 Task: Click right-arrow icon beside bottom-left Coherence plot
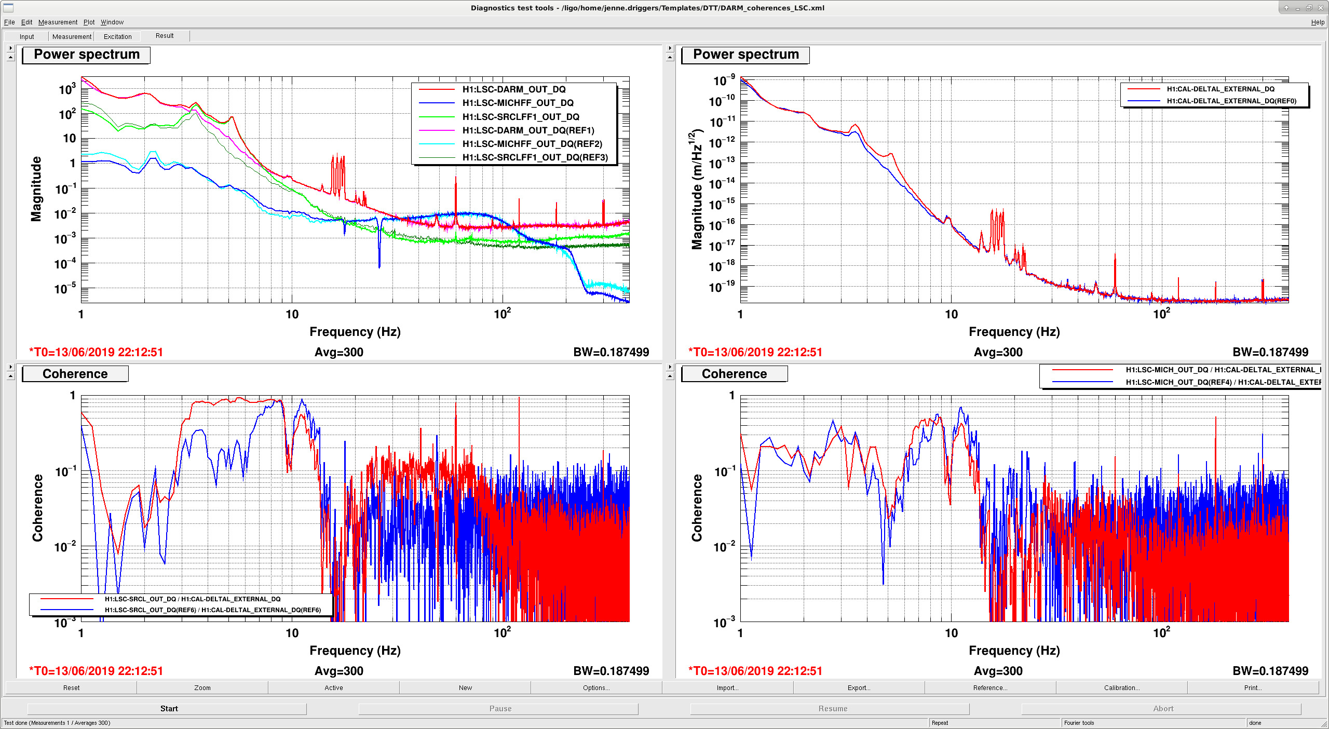pos(10,367)
